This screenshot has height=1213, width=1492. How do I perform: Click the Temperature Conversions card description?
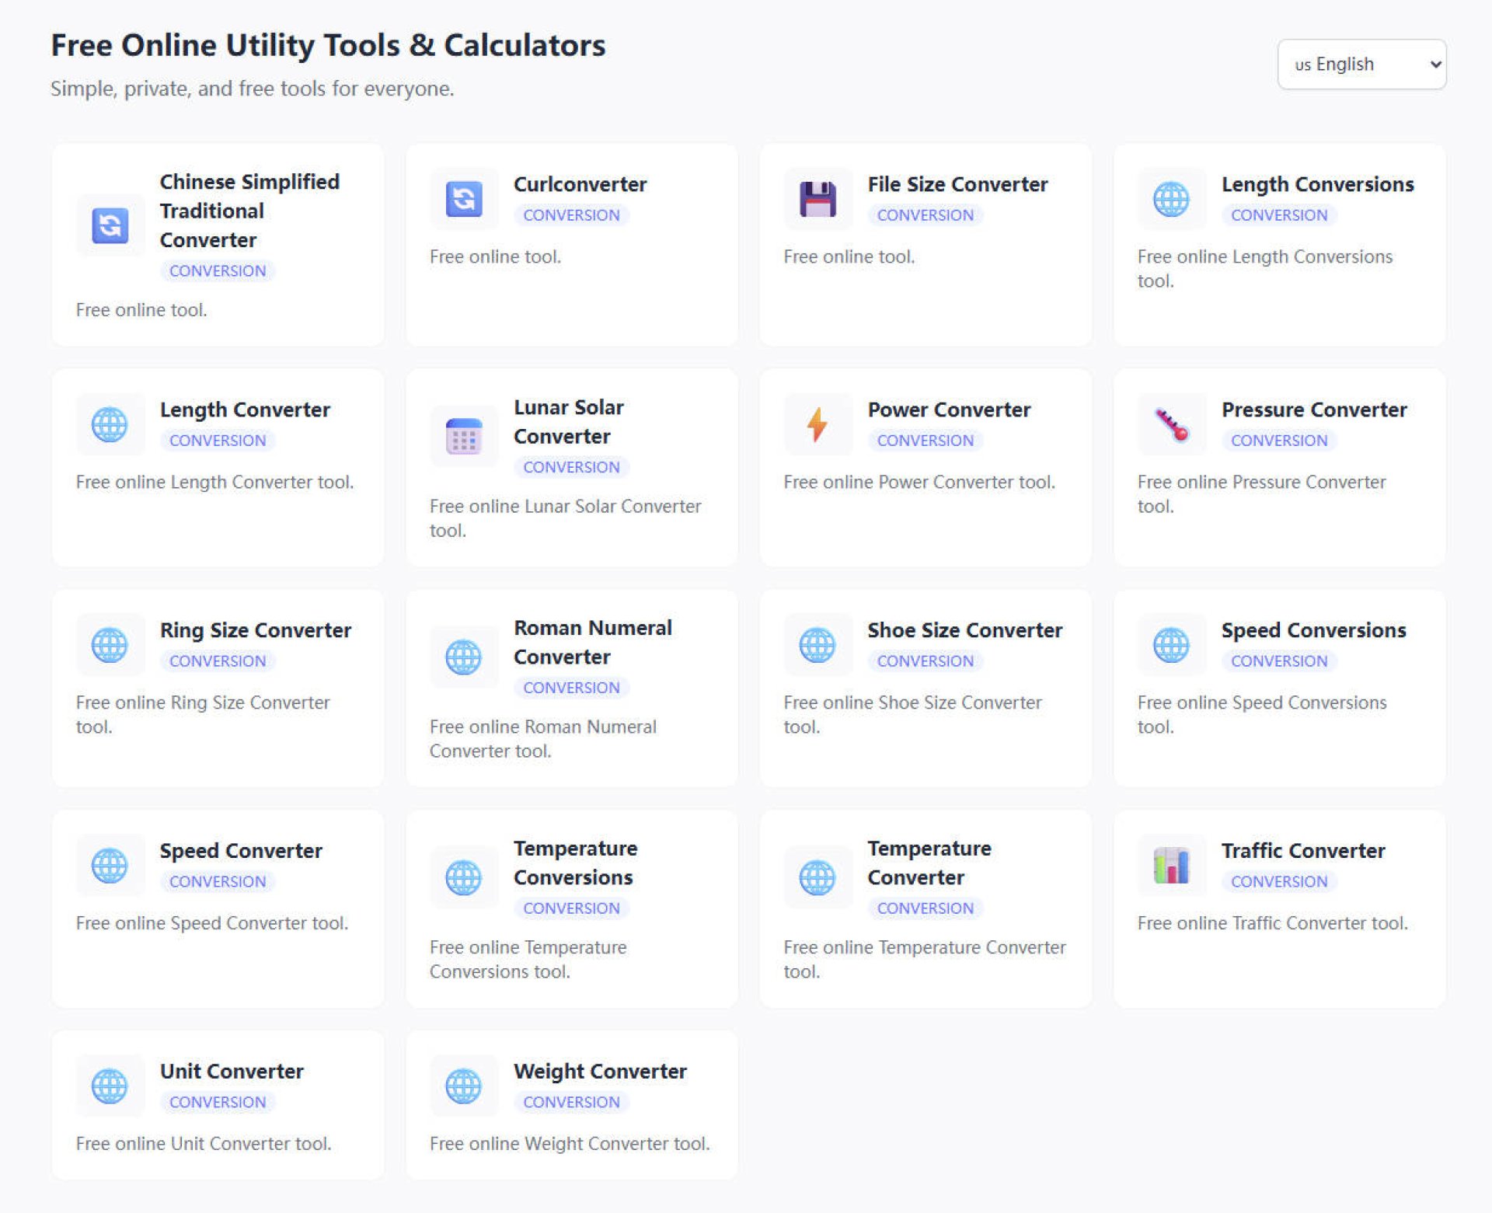tap(528, 959)
